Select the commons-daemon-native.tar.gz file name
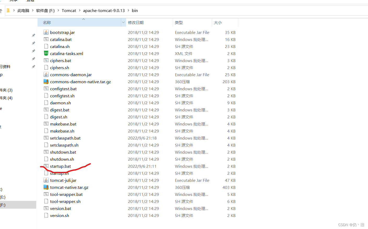This screenshot has width=368, height=229. [80, 82]
